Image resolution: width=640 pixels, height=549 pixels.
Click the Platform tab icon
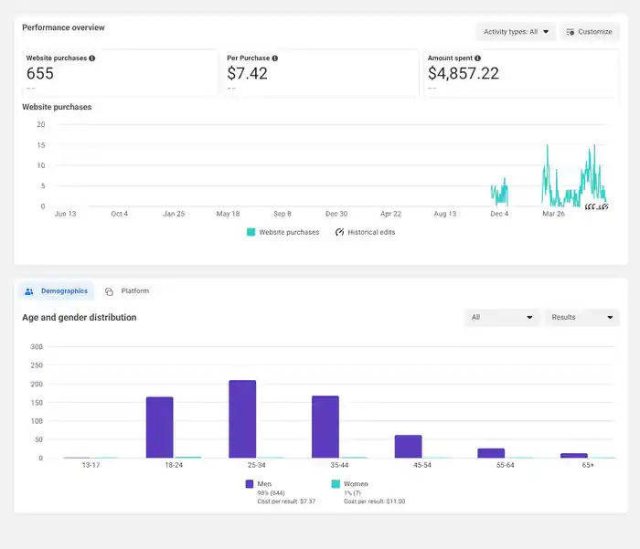tap(109, 291)
